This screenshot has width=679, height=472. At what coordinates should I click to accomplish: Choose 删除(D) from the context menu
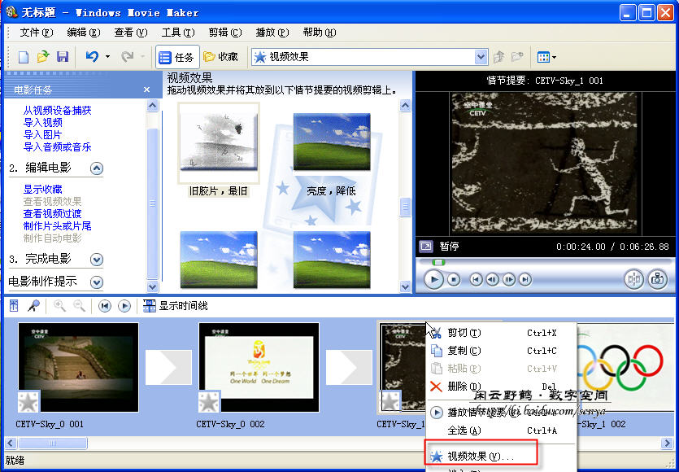pos(502,387)
